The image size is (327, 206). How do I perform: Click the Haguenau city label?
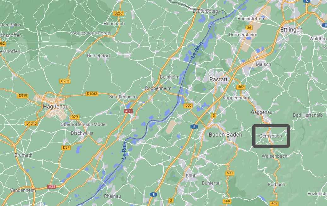pyautogui.click(x=56, y=107)
